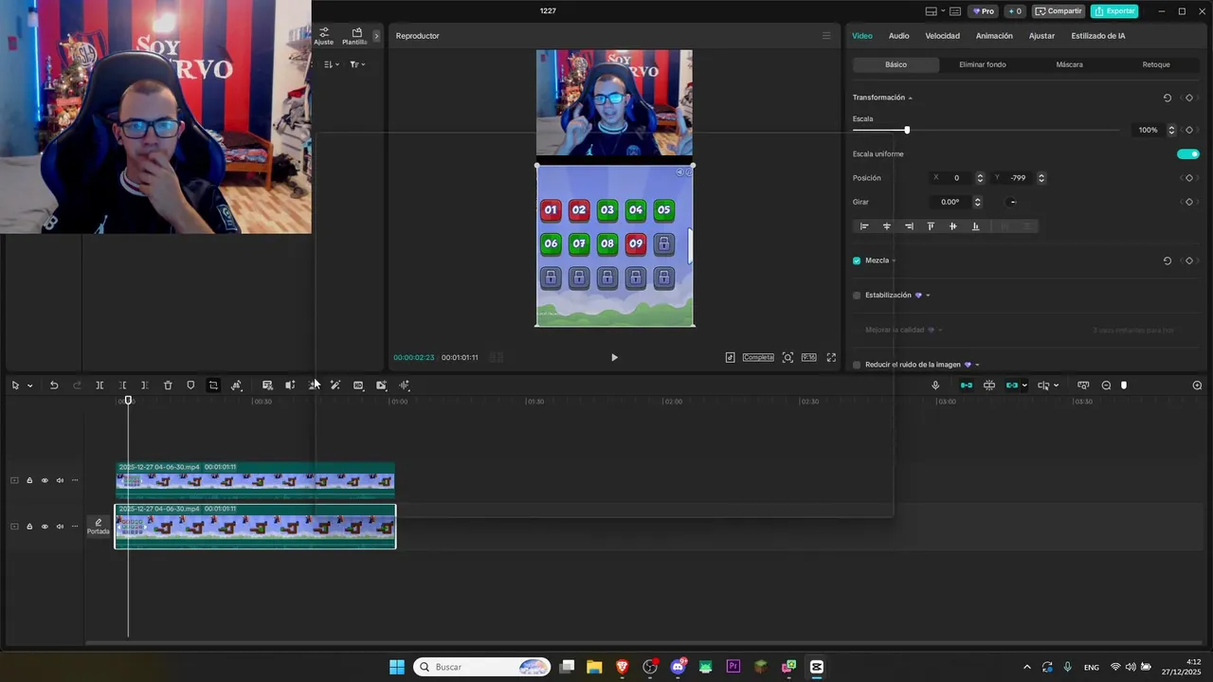1213x682 pixels.
Task: Click the 9:16 aspect ratio button
Action: pyautogui.click(x=808, y=357)
